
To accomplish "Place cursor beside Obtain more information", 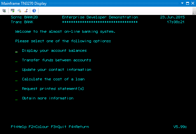I will click(x=16, y=98).
